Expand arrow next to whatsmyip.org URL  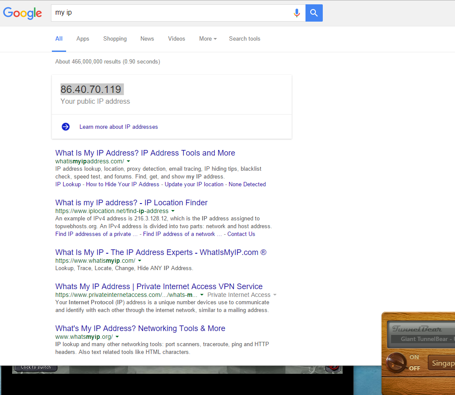click(x=117, y=337)
